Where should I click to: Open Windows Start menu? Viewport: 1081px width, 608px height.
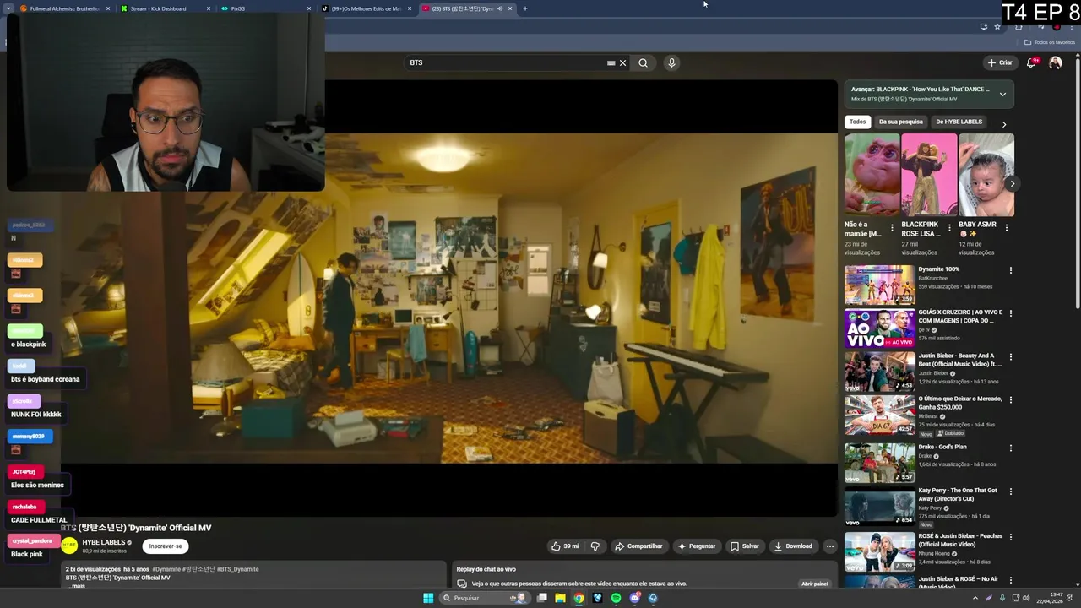[x=428, y=598]
